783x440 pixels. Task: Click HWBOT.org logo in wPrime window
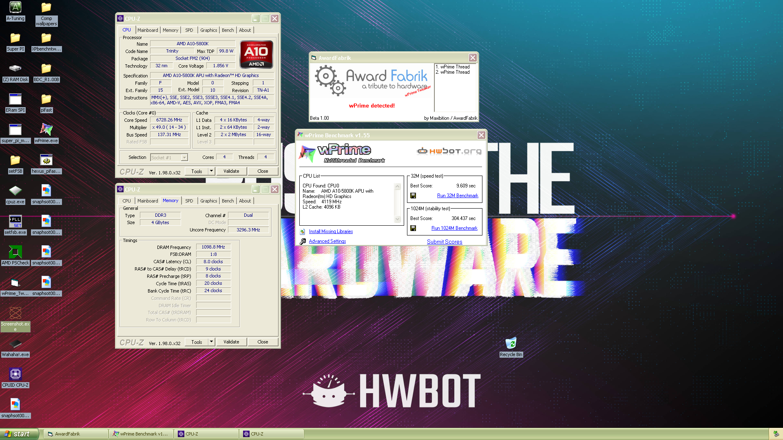449,151
